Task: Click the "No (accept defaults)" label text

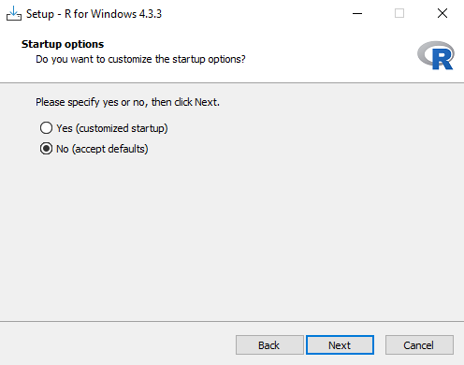Action: 102,149
